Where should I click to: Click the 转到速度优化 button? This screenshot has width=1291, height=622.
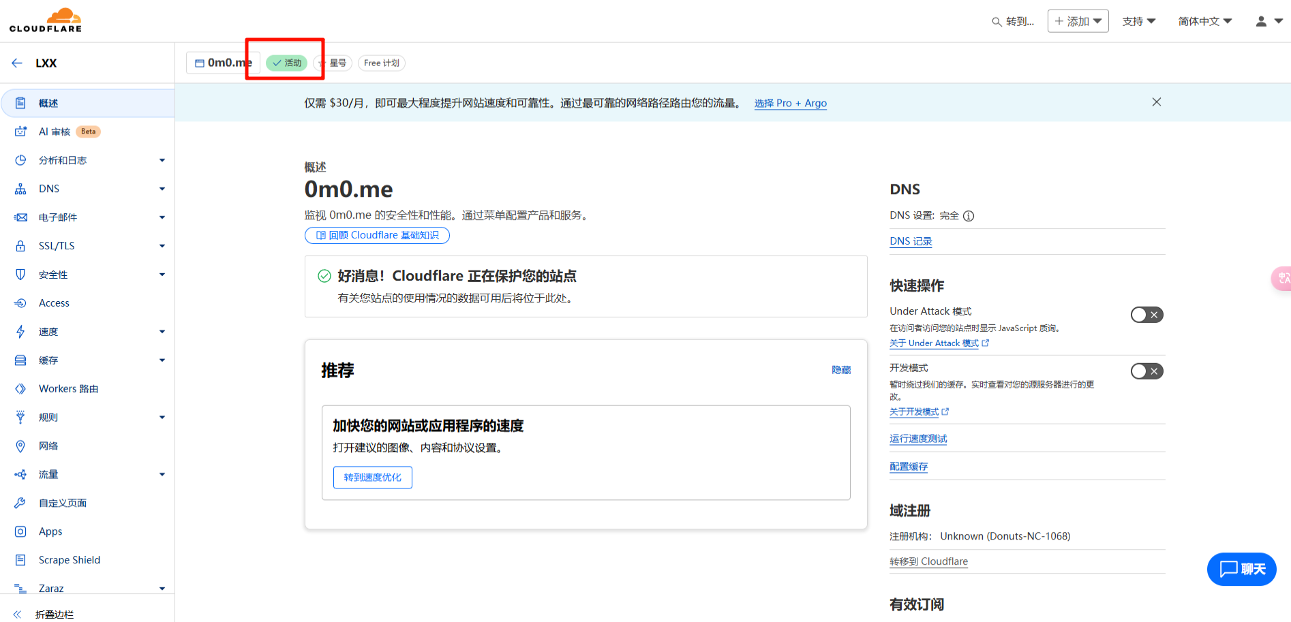point(372,478)
